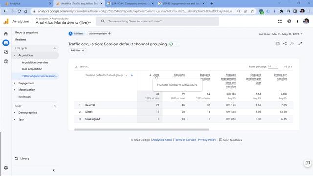This screenshot has height=176, width=313.
Task: Open Analytics home link
Action: point(162,140)
